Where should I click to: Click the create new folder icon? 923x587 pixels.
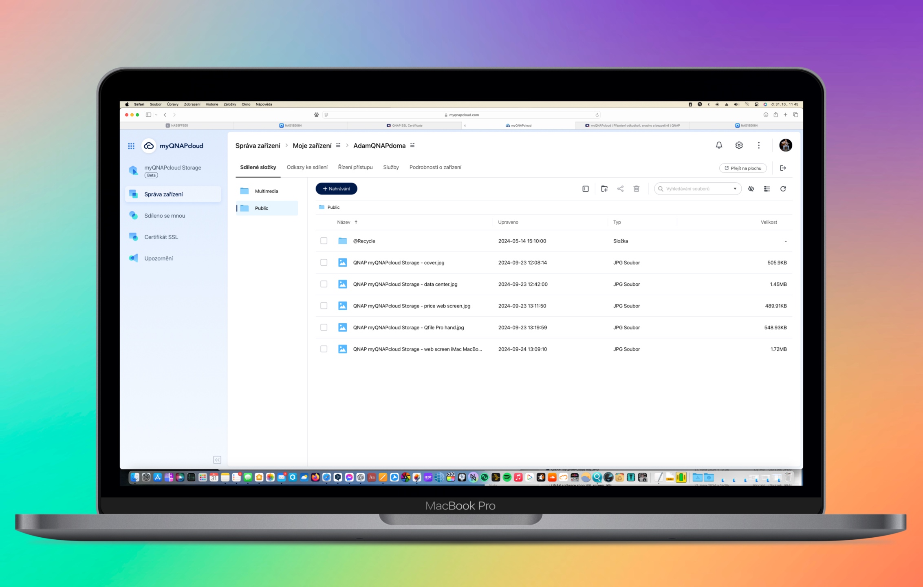[604, 189]
